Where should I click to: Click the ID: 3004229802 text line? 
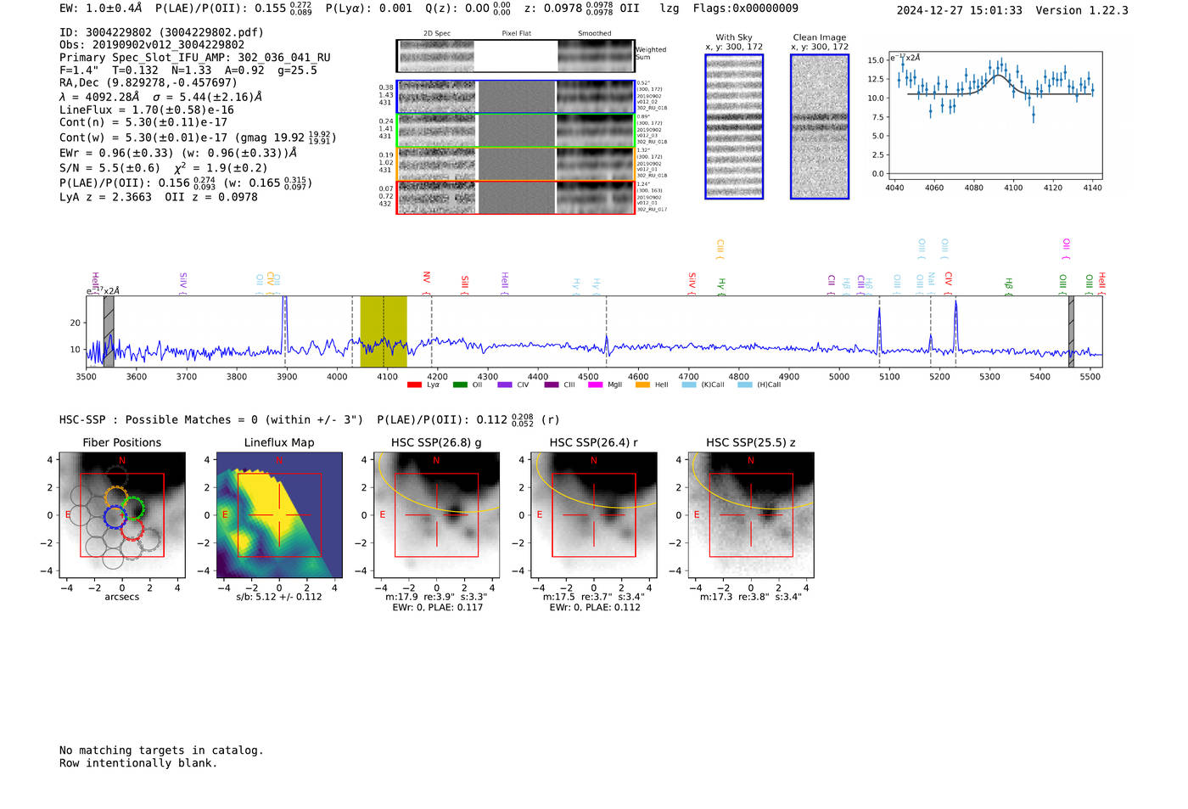161,32
